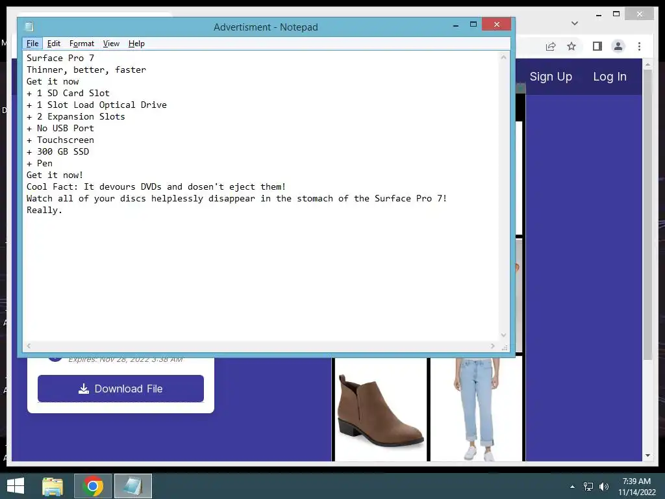
Task: Click Notepad horizontal scrollbar left arrow
Action: pyautogui.click(x=29, y=346)
